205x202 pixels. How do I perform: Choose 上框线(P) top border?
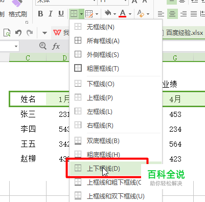point(116,98)
